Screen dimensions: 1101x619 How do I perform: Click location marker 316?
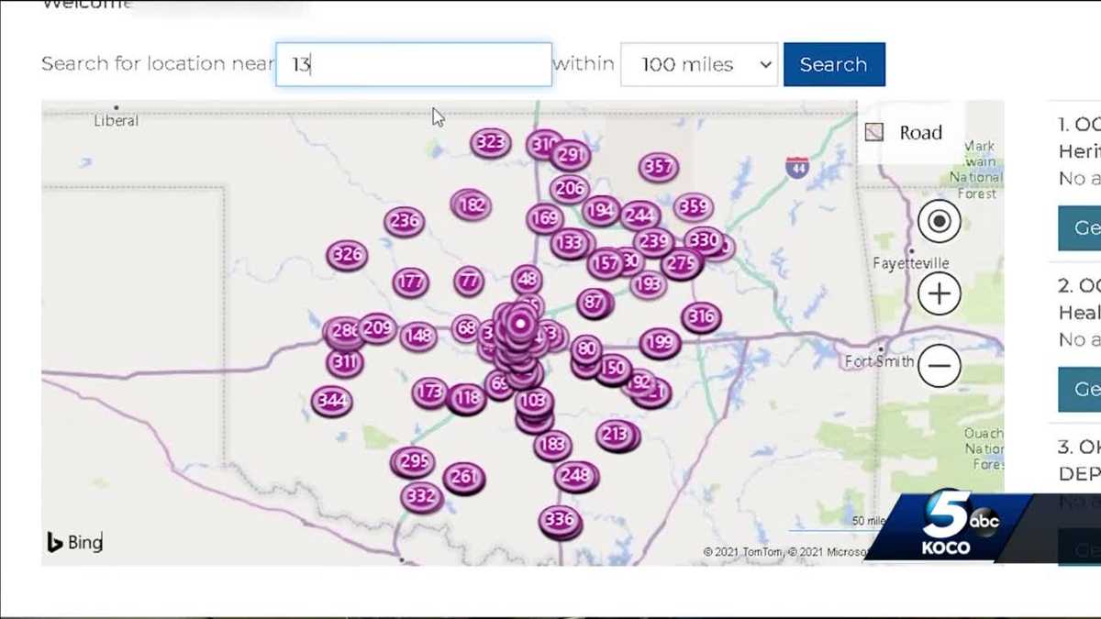(701, 318)
